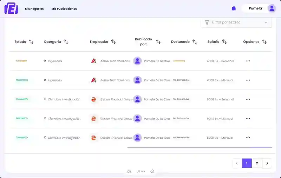Sort table by Estado column

31,42
